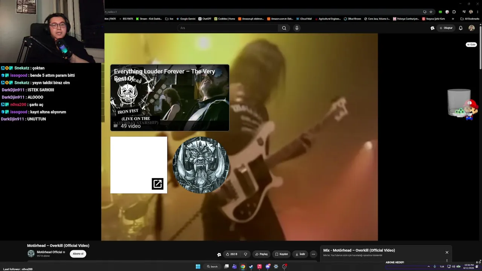482x271 pixels.
Task: Like the video with thumbs-up 202 B
Action: point(232,254)
